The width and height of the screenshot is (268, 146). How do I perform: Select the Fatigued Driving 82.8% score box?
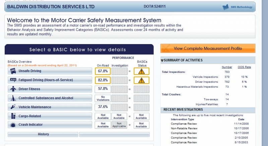pyautogui.click(x=103, y=80)
